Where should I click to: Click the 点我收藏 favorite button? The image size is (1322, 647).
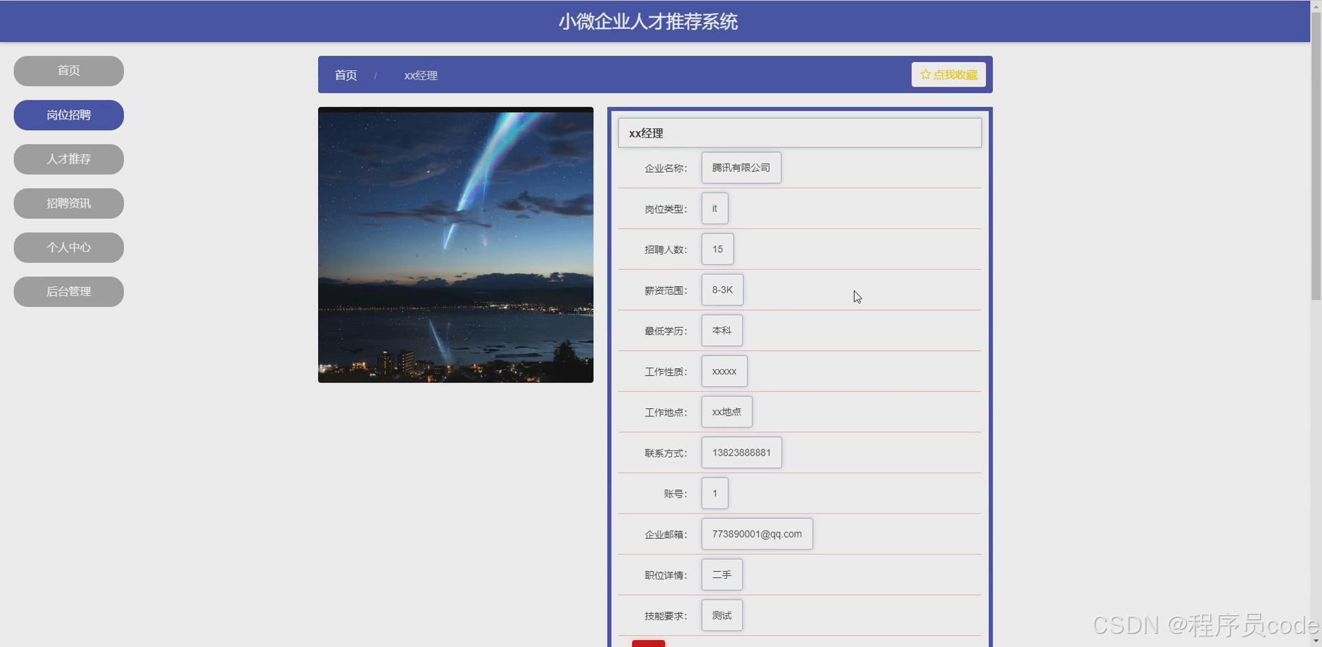pyautogui.click(x=948, y=74)
